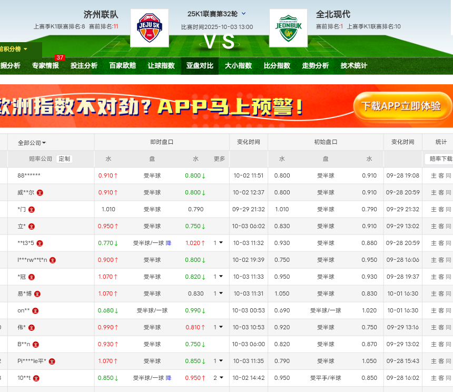The height and width of the screenshot is (392, 453).
Task: Open the 专家情报 tab
Action: click(x=45, y=66)
